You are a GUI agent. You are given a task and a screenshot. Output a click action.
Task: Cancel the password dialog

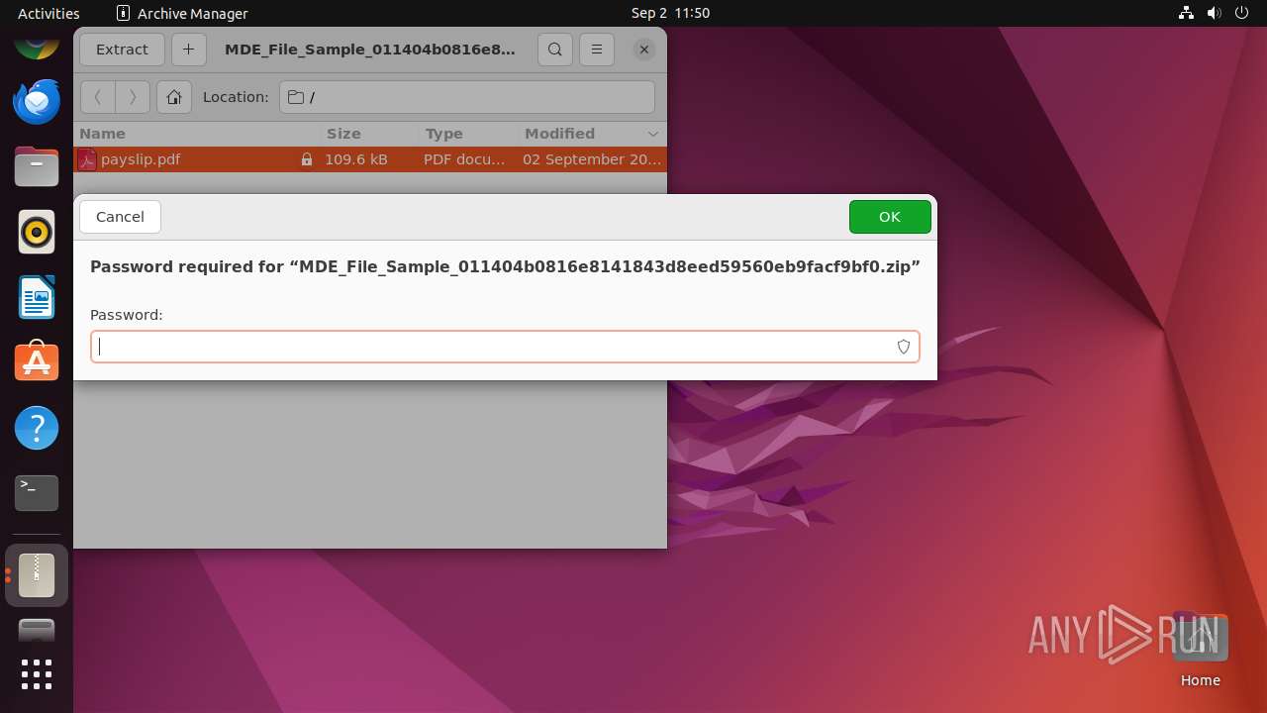pos(120,217)
